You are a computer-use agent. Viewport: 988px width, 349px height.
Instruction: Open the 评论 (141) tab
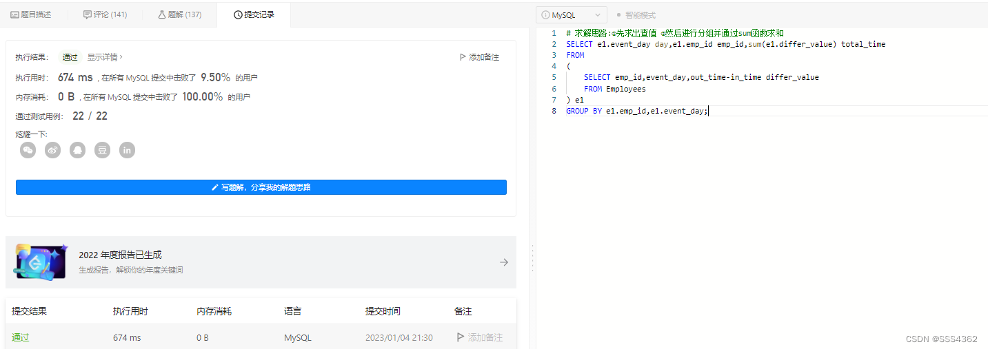click(105, 14)
